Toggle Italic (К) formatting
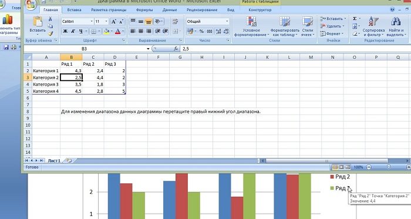 tap(73, 32)
